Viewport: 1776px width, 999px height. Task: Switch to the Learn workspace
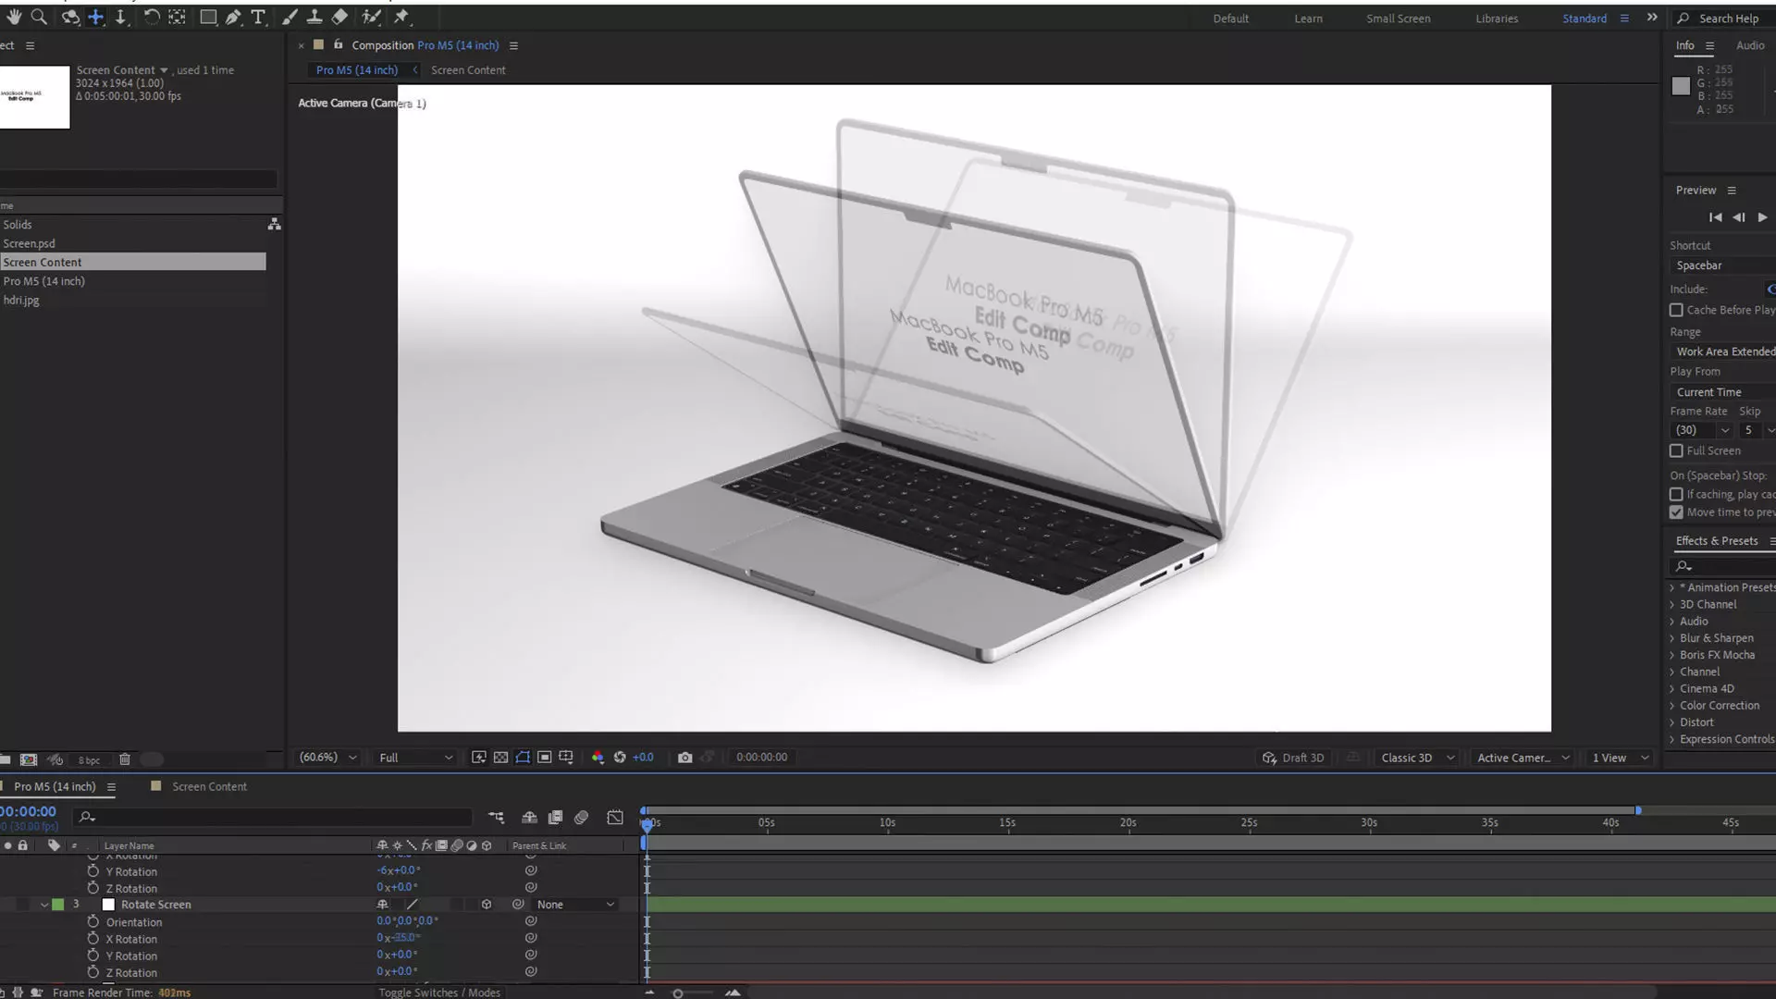1308,18
